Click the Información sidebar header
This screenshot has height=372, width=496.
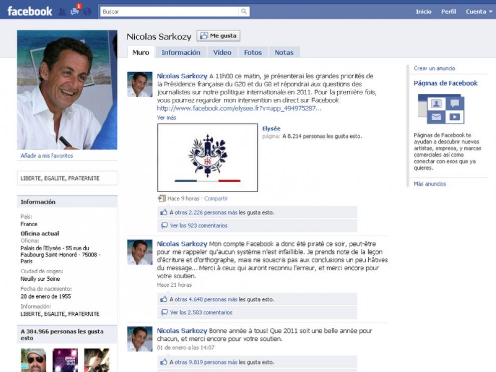(x=67, y=202)
